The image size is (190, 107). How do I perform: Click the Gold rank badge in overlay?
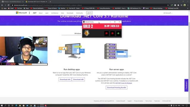tap(86, 33)
